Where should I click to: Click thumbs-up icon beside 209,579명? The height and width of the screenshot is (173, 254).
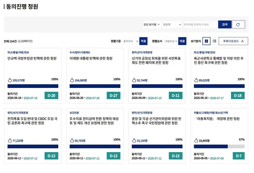[x=10, y=80]
